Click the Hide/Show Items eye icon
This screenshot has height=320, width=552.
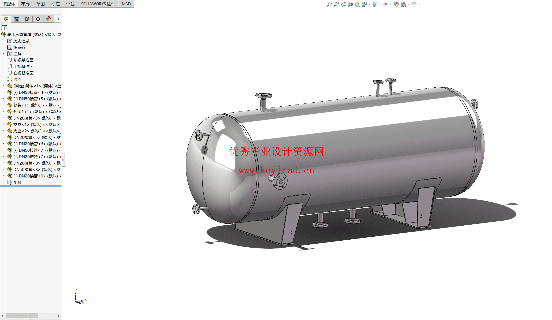[x=385, y=4]
